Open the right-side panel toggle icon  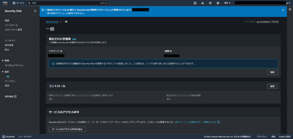(x=290, y=10)
